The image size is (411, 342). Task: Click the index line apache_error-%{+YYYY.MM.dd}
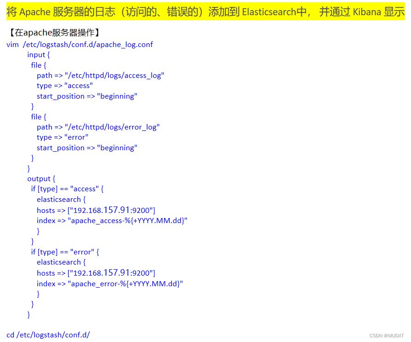coord(110,284)
